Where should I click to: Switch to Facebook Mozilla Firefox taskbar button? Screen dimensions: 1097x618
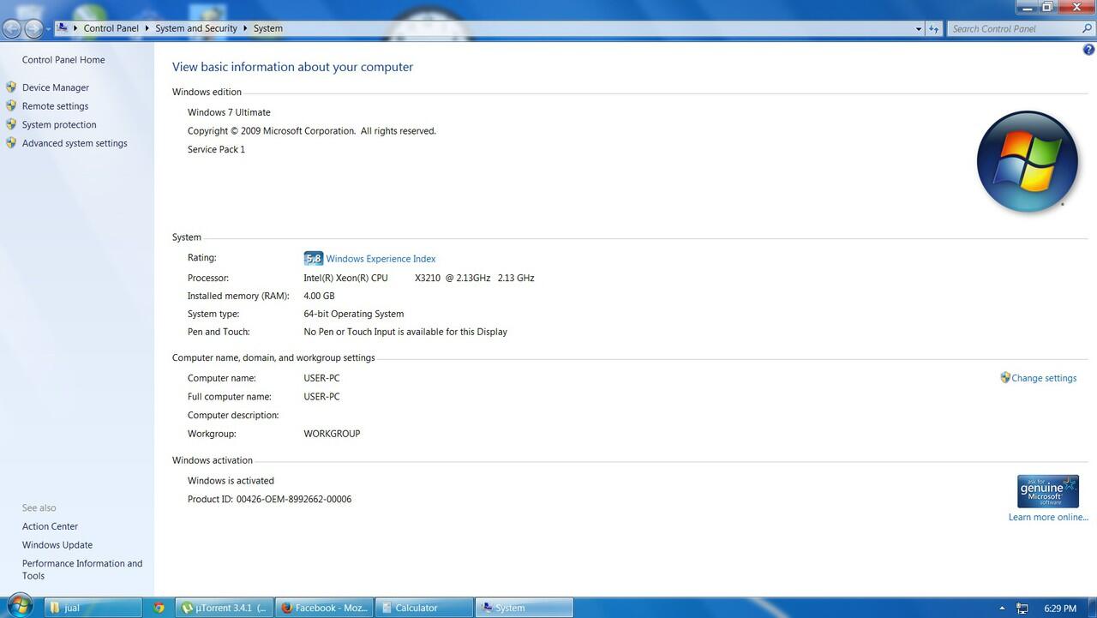tap(325, 608)
